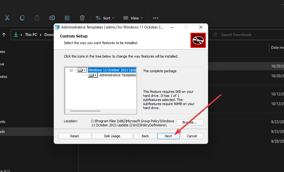The image size is (284, 172).
Task: Minimize the setup dialog window
Action: click(172, 27)
